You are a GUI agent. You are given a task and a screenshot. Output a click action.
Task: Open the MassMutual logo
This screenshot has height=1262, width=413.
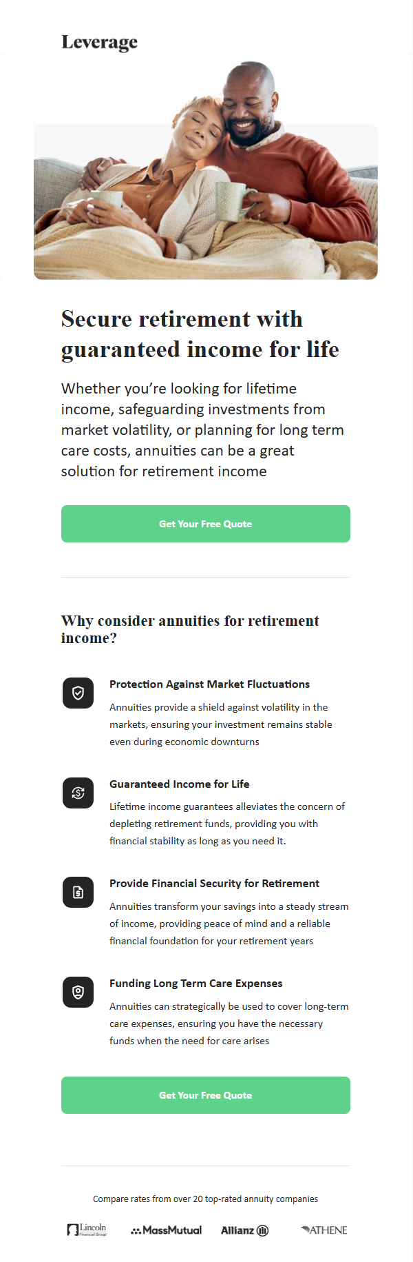pos(167,1230)
